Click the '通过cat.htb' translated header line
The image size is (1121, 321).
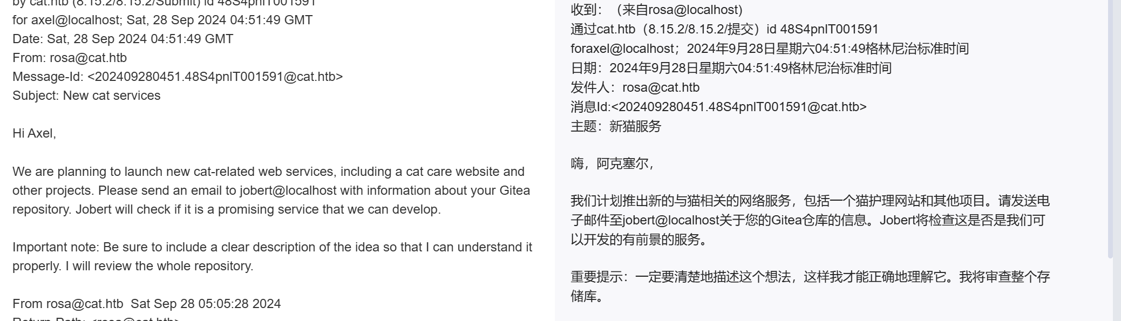click(724, 29)
